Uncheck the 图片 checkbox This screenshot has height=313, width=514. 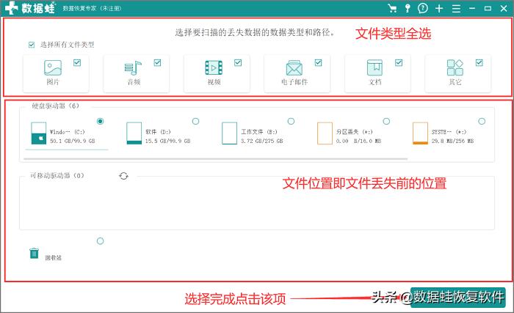click(77, 62)
